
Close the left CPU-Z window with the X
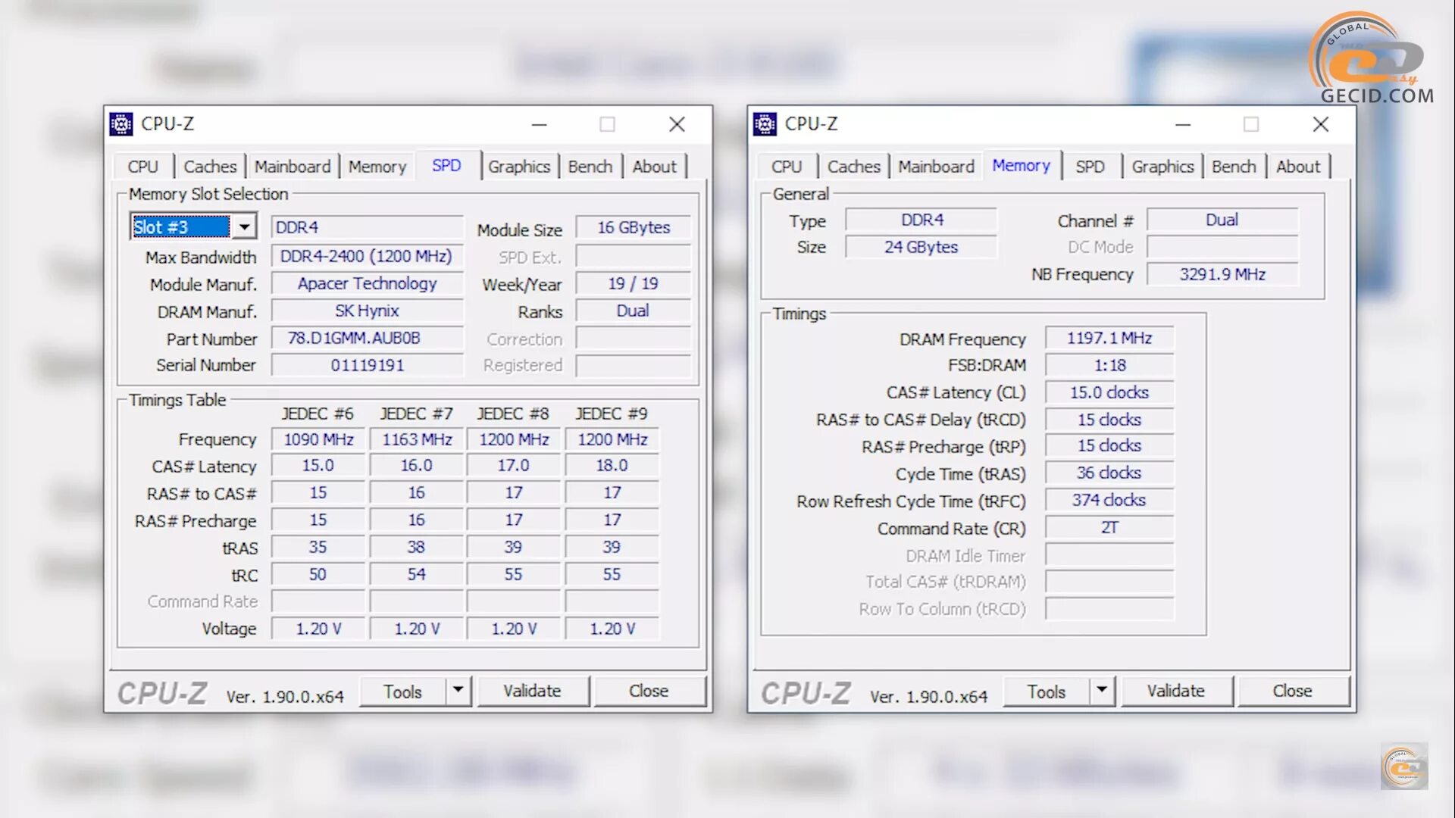click(x=677, y=124)
